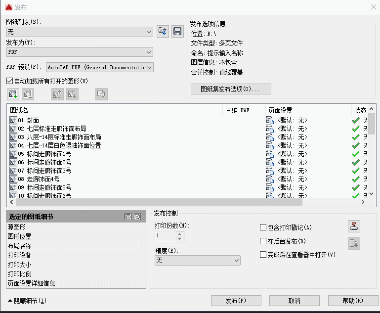Click the 帮助(H) button
The width and height of the screenshot is (380, 313).
point(353,301)
